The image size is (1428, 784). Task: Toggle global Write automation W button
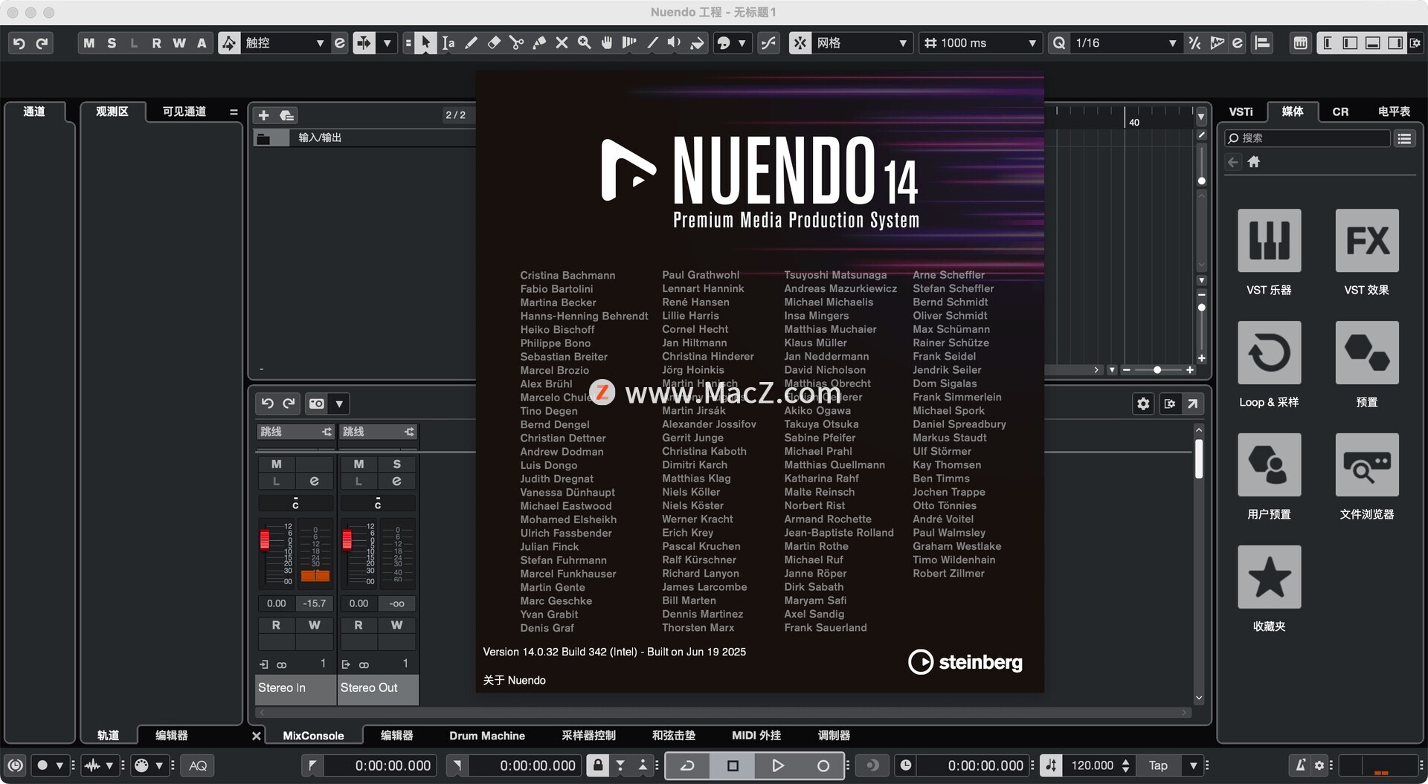click(179, 43)
